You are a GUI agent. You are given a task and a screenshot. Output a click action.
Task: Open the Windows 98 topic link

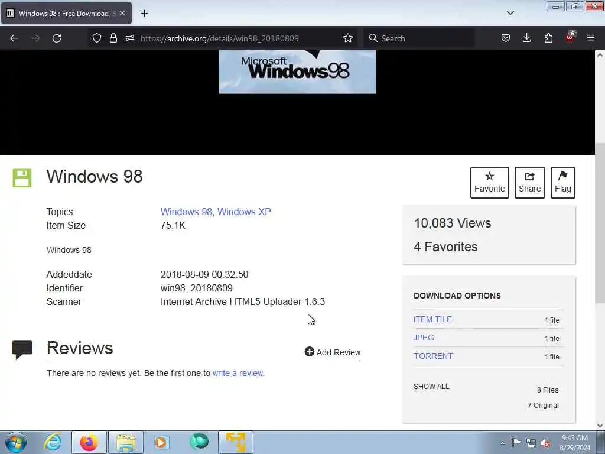(x=186, y=212)
